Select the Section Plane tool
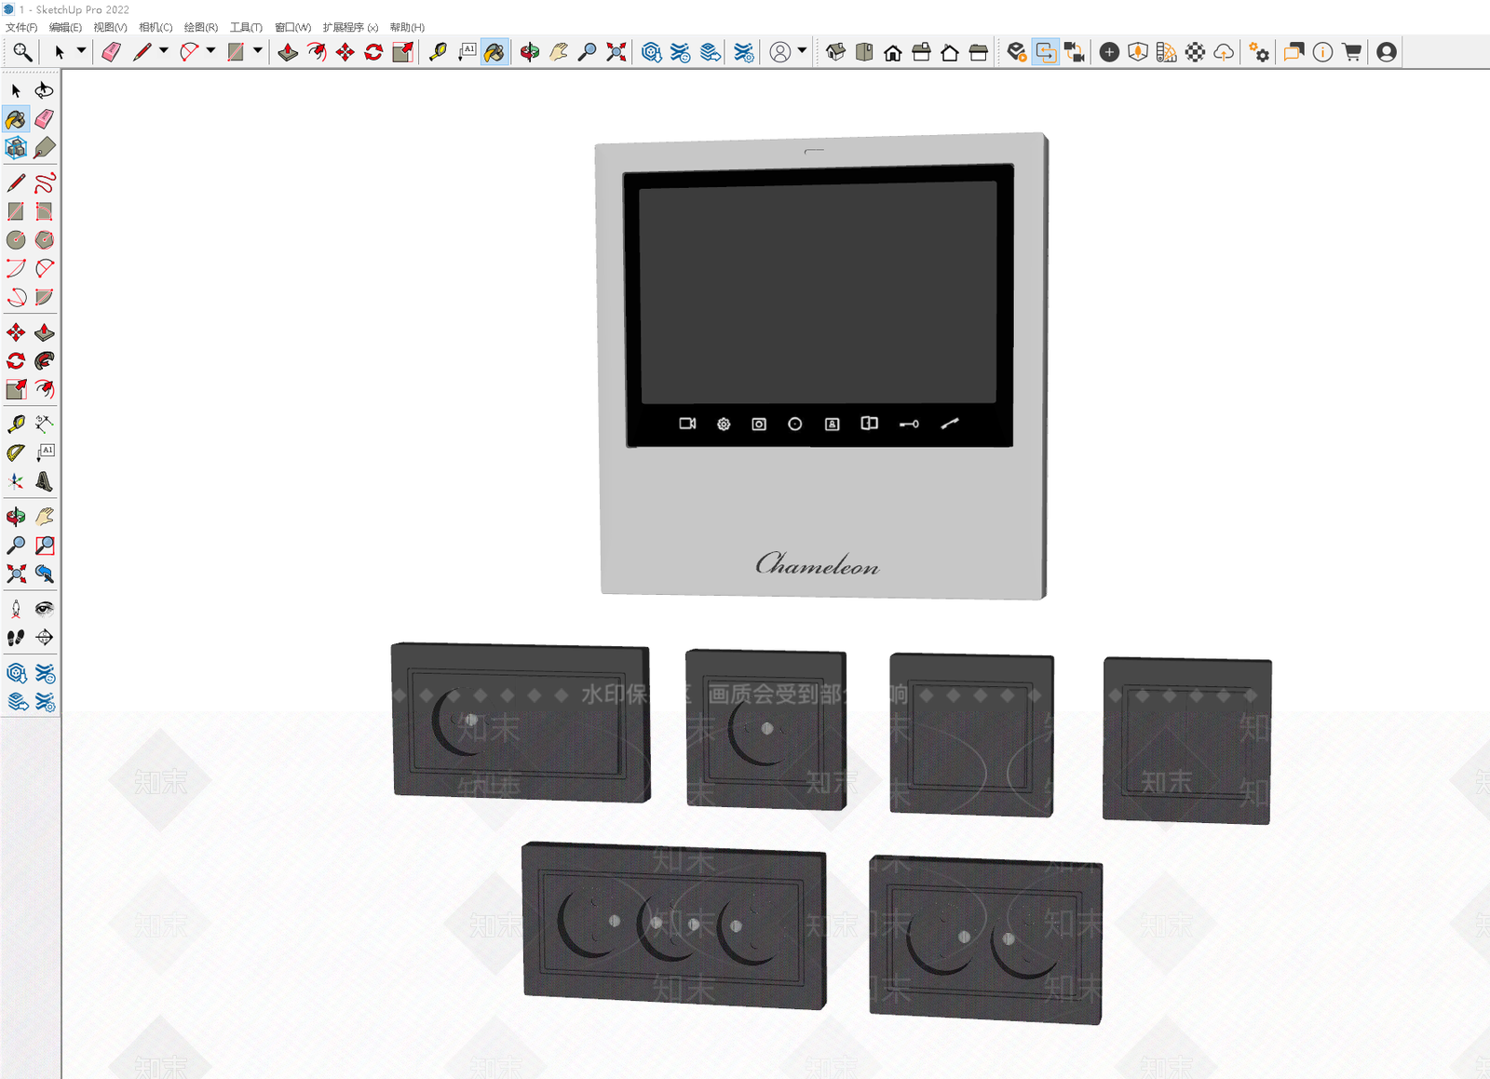The width and height of the screenshot is (1490, 1079). (x=44, y=638)
